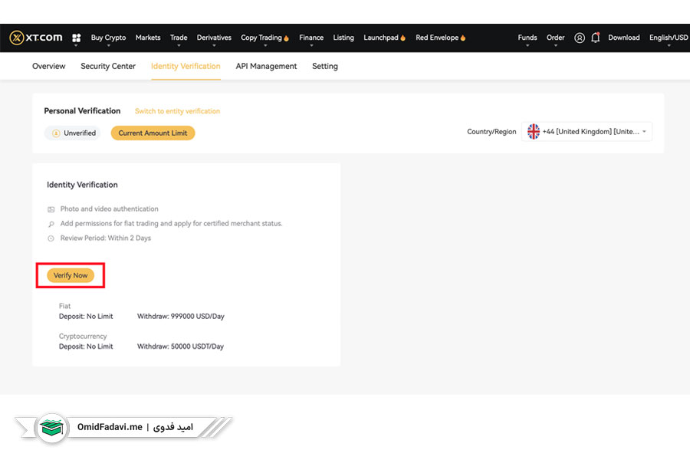Open the notifications bell icon

[596, 38]
